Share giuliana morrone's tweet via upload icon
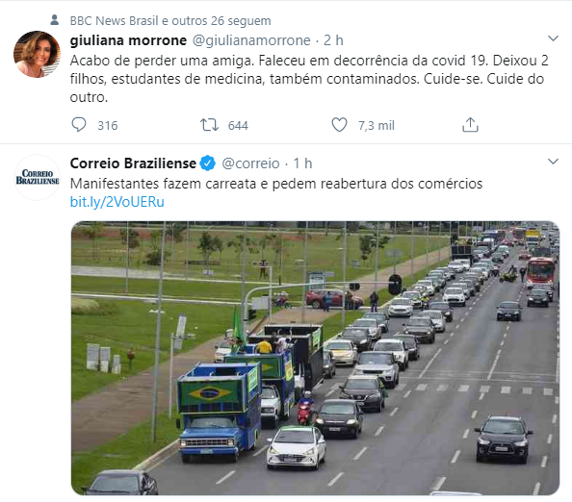 (x=470, y=125)
